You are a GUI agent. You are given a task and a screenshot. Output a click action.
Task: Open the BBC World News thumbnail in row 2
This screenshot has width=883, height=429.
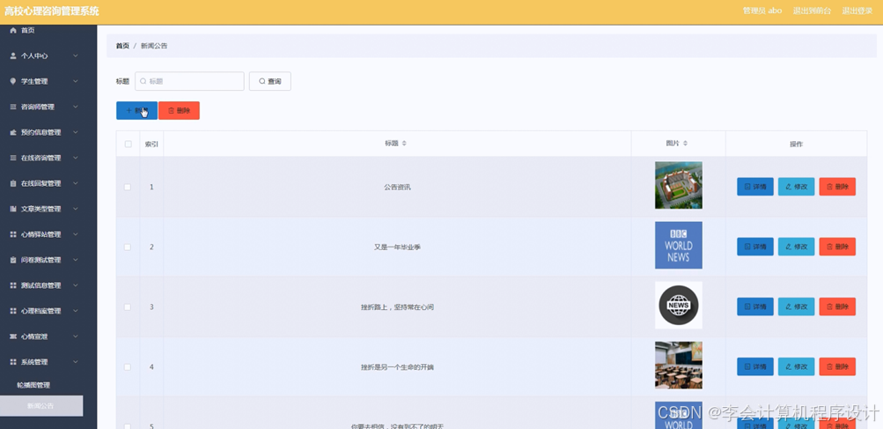click(679, 245)
